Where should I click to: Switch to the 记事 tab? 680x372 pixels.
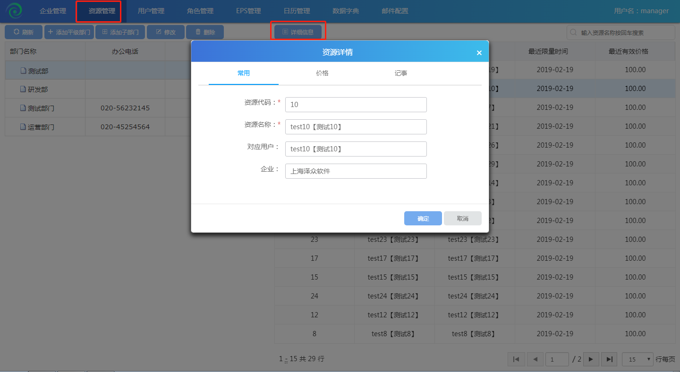pos(401,74)
